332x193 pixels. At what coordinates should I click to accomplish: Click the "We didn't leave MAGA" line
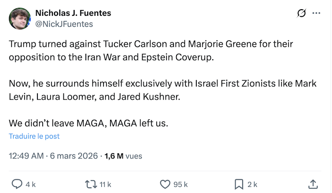point(88,123)
